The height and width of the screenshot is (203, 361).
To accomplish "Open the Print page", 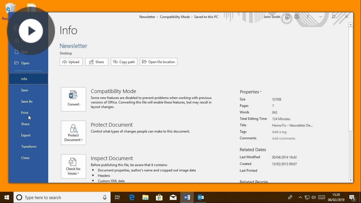I will point(28,113).
